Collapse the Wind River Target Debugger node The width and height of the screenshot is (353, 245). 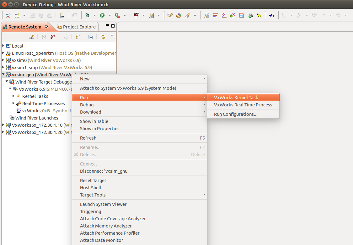point(7,82)
